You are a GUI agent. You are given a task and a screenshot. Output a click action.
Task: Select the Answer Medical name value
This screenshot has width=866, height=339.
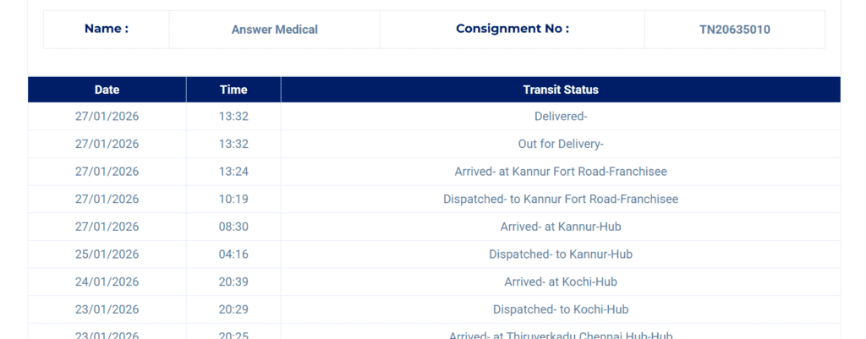[274, 30]
